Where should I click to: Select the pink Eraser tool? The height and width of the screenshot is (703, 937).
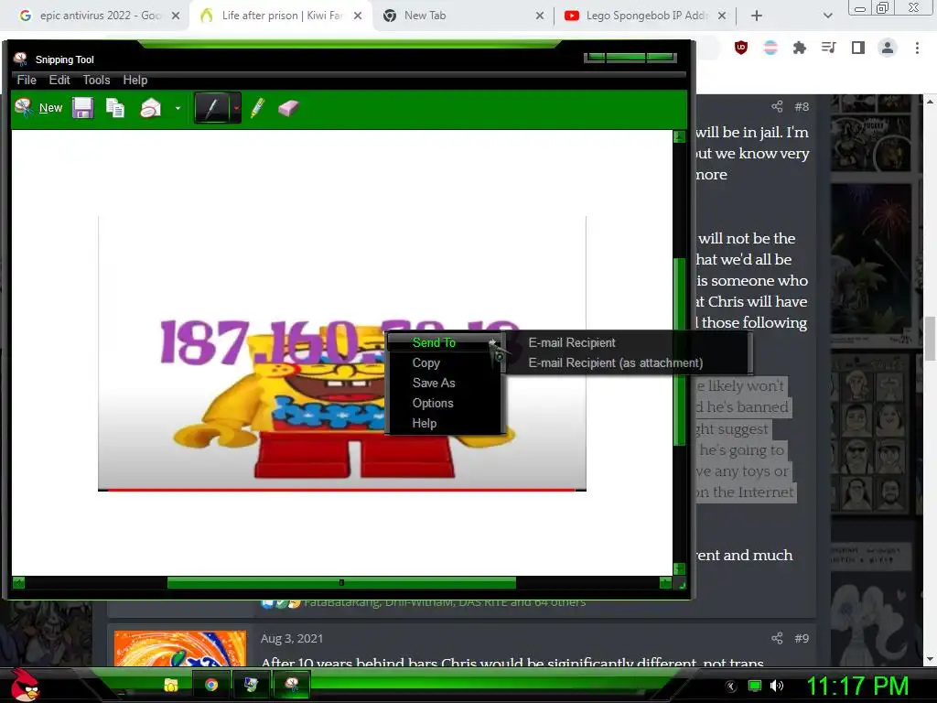[x=288, y=108]
